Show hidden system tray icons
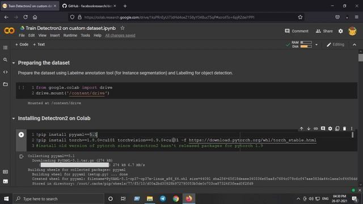363x204 pixels. 298,199
